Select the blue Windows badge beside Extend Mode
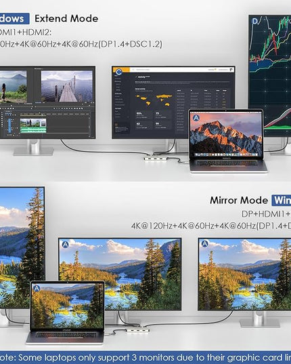Viewport: 291px width, 364px height. tap(15, 19)
